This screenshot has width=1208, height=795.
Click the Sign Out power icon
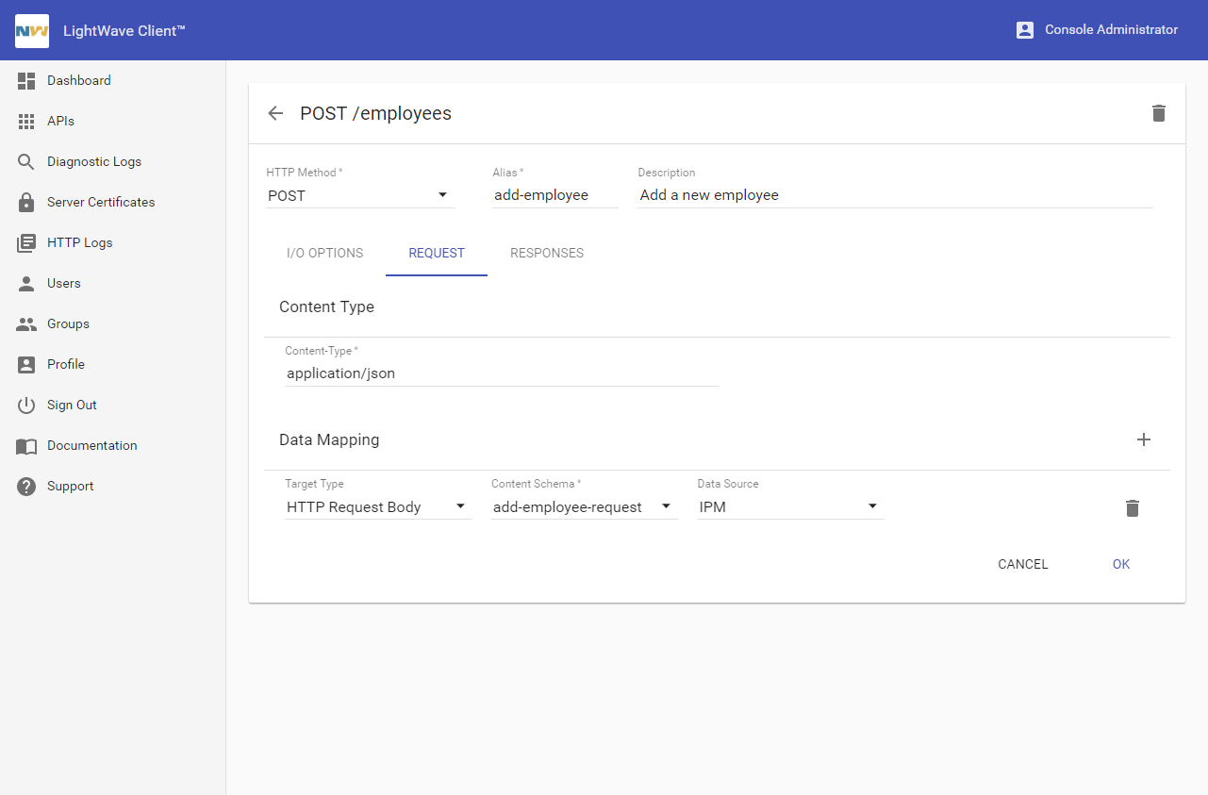click(x=27, y=406)
